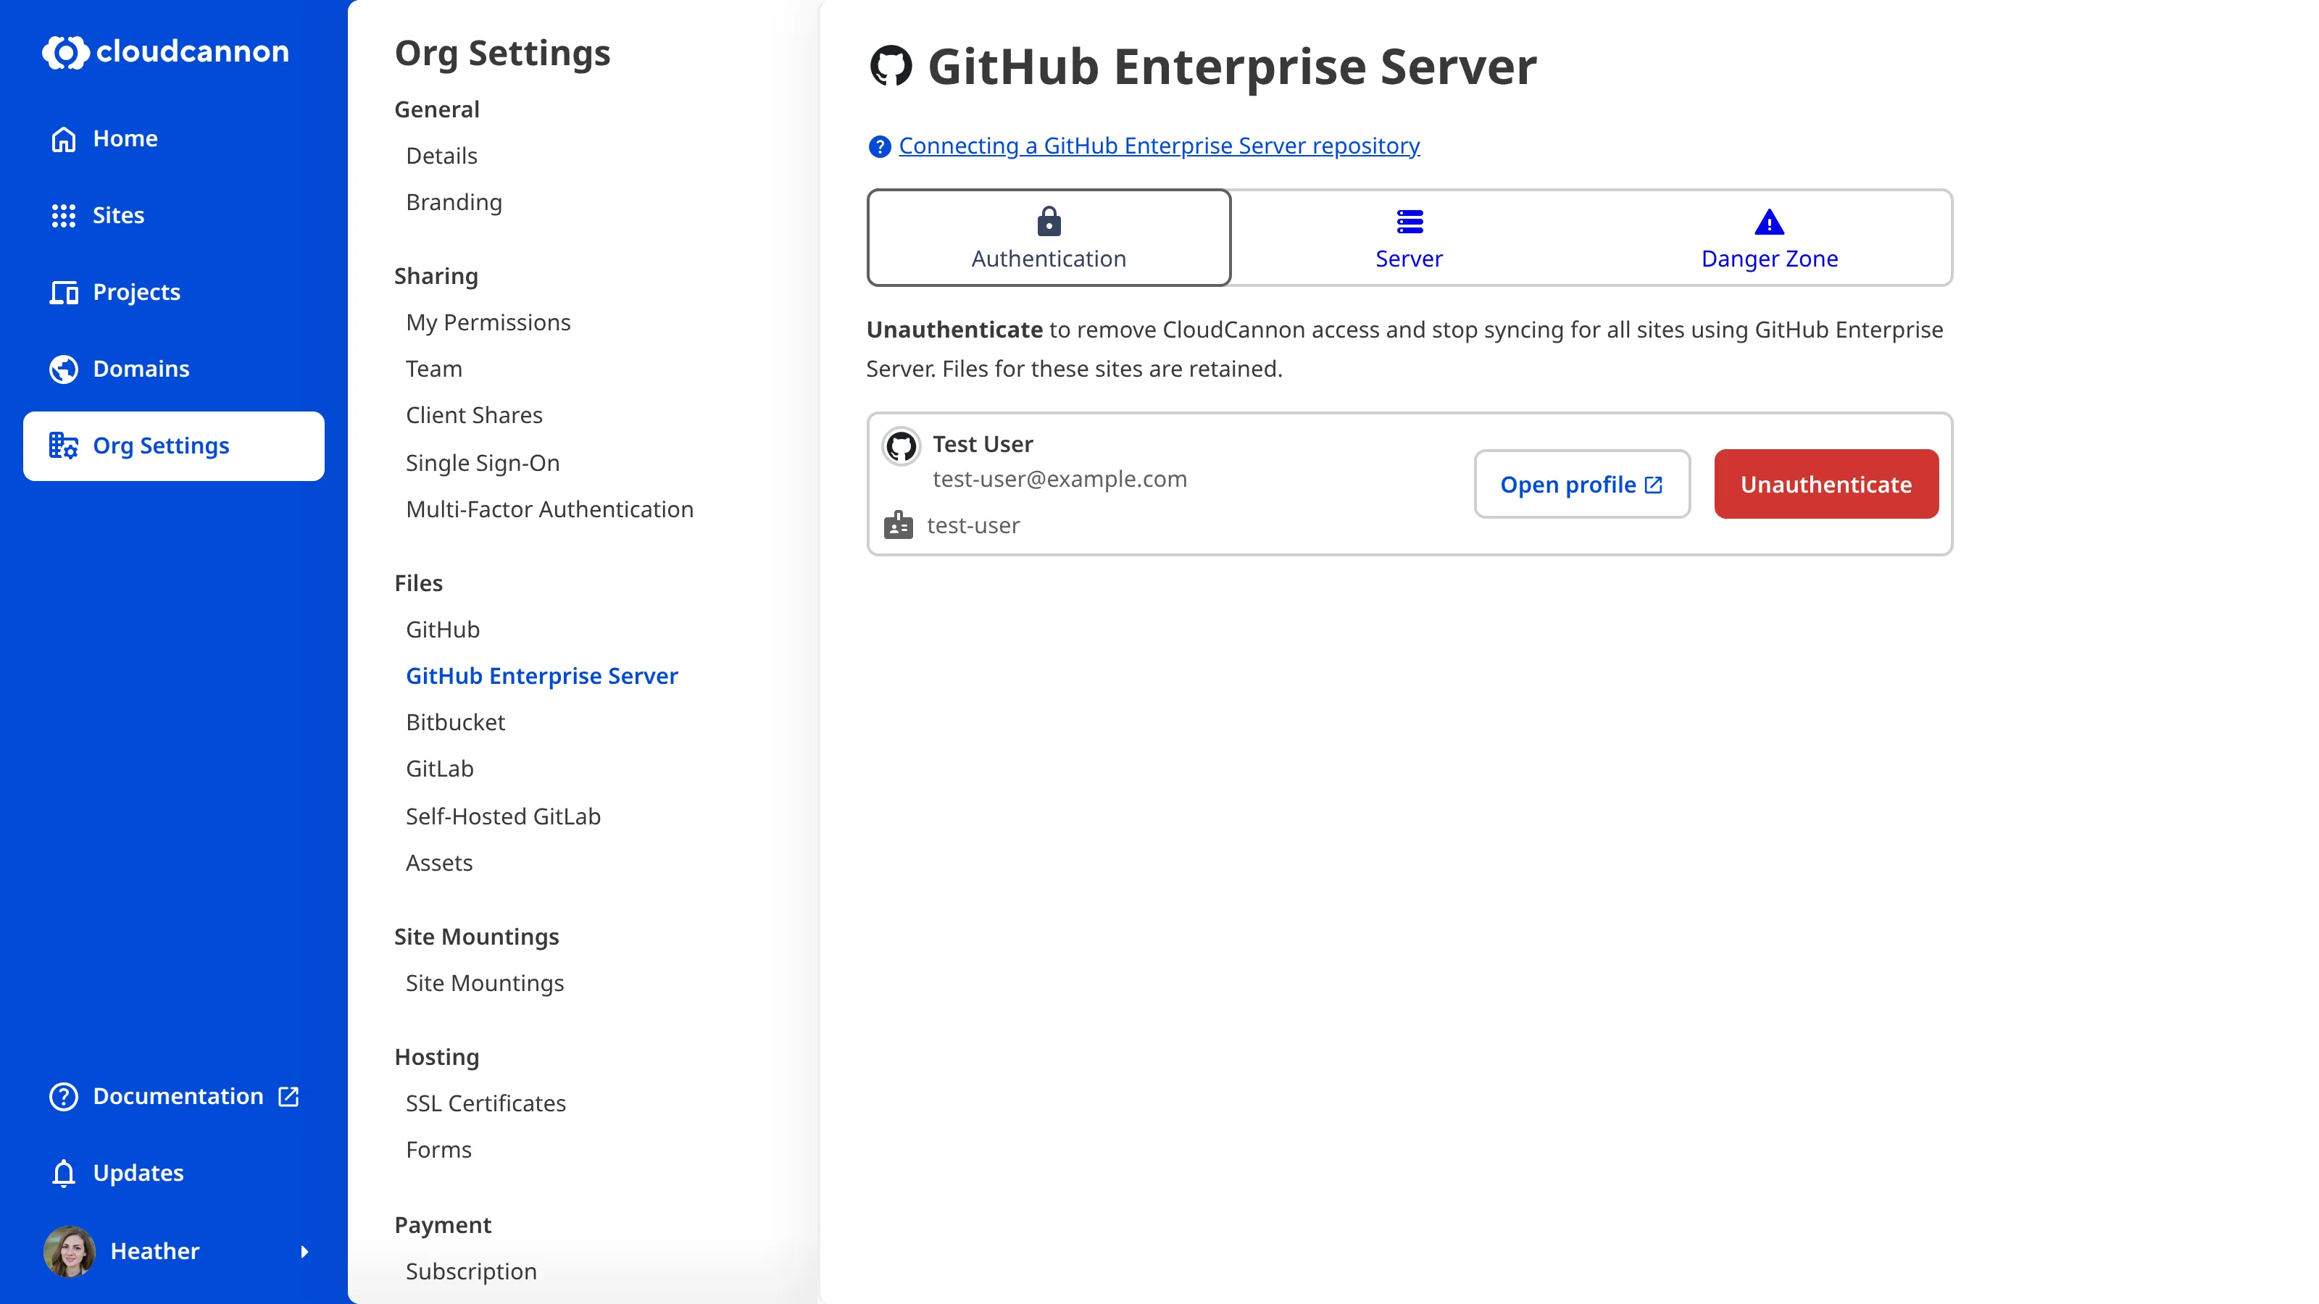Screen dimensions: 2319x1304
Task: Open Self-Hosted GitLab settings
Action: pyautogui.click(x=502, y=816)
